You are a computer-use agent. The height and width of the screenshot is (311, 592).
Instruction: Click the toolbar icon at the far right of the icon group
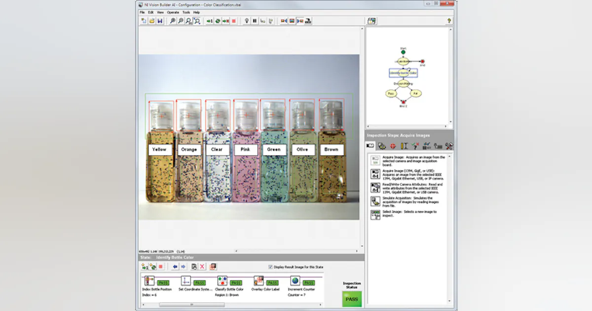pos(308,21)
